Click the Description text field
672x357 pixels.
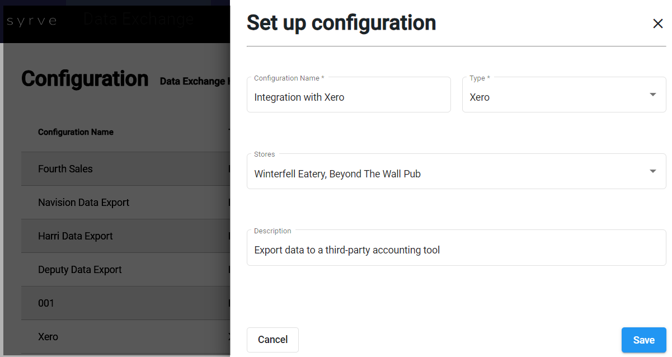[x=456, y=250]
